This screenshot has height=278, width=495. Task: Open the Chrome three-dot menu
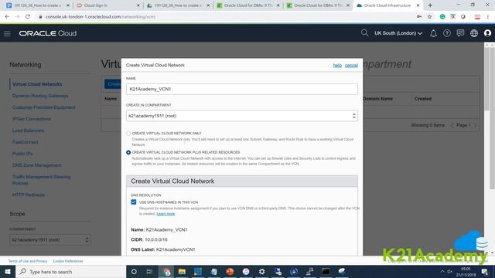pyautogui.click(x=488, y=17)
